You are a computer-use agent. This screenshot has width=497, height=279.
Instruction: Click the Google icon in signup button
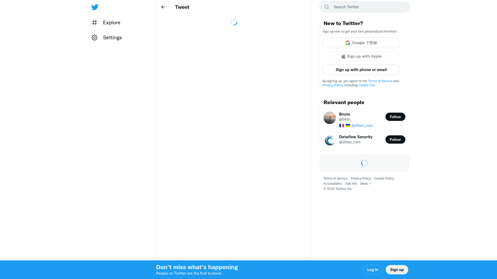click(348, 43)
